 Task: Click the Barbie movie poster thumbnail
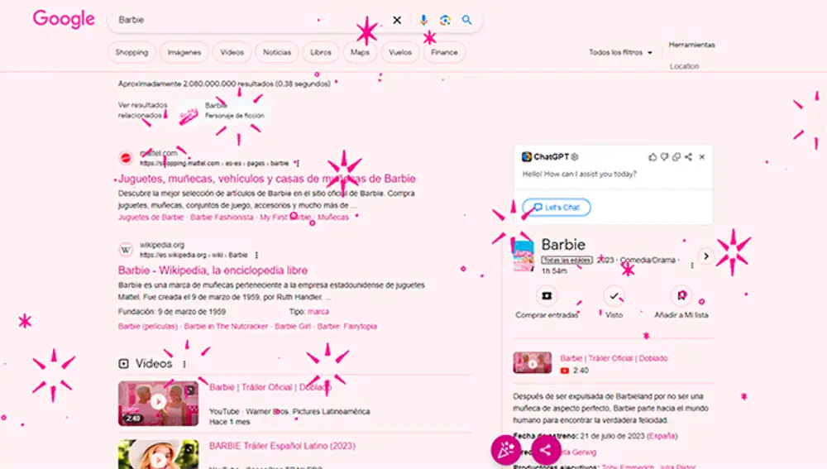(523, 256)
